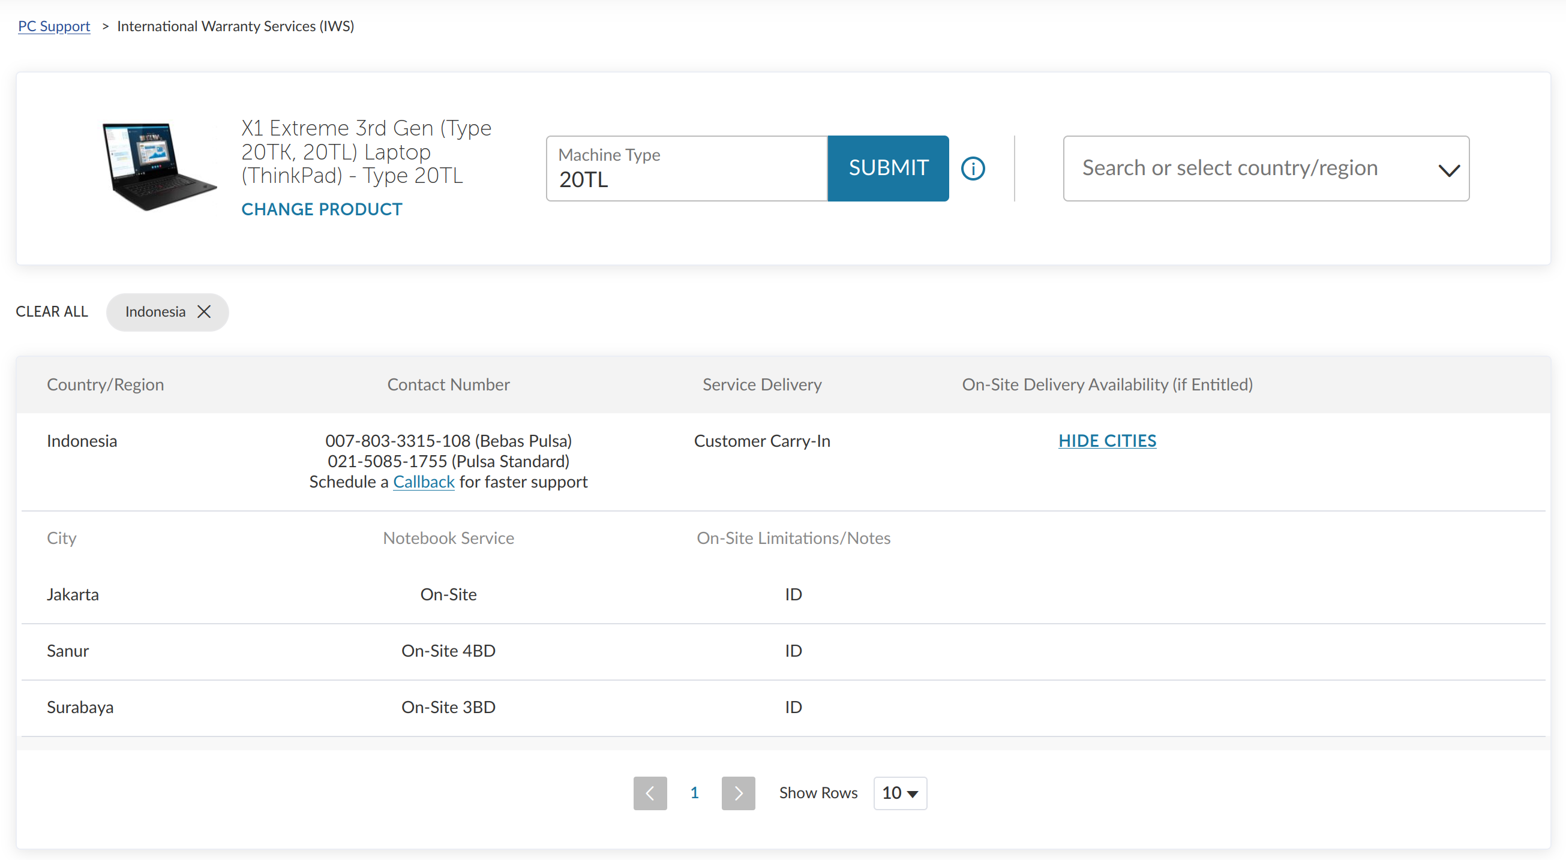Go to the previous results page
Image resolution: width=1566 pixels, height=860 pixels.
pyautogui.click(x=650, y=793)
